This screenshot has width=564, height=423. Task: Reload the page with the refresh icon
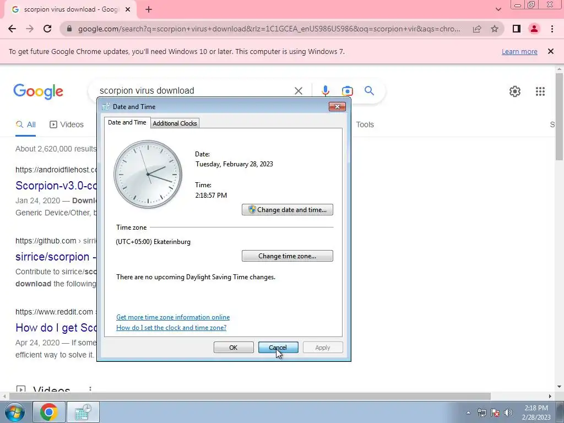[x=47, y=29]
